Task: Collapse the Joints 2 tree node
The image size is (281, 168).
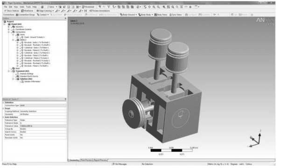Action: click(x=13, y=40)
